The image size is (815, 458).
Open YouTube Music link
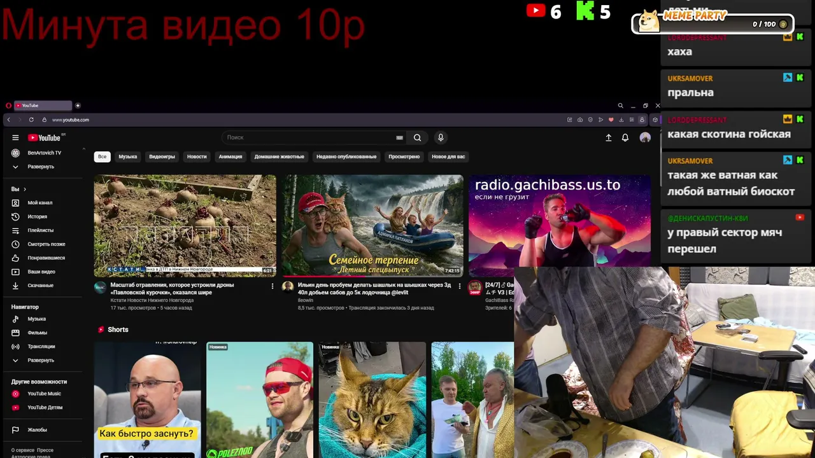[x=36, y=394]
